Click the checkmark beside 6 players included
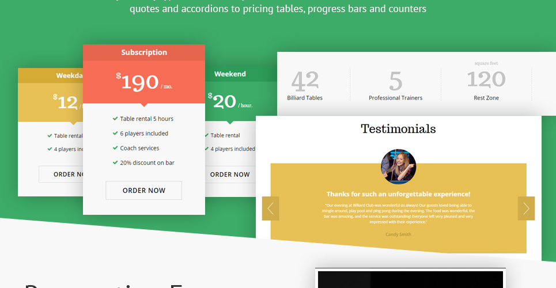The height and width of the screenshot is (288, 556). tap(115, 134)
